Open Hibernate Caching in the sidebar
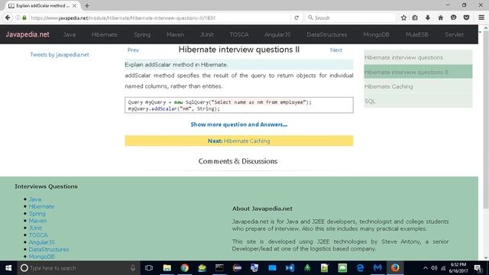Screen dimensions: 489x275 pos(418,86)
